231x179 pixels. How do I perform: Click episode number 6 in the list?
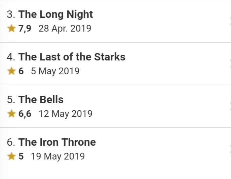pos(11,142)
